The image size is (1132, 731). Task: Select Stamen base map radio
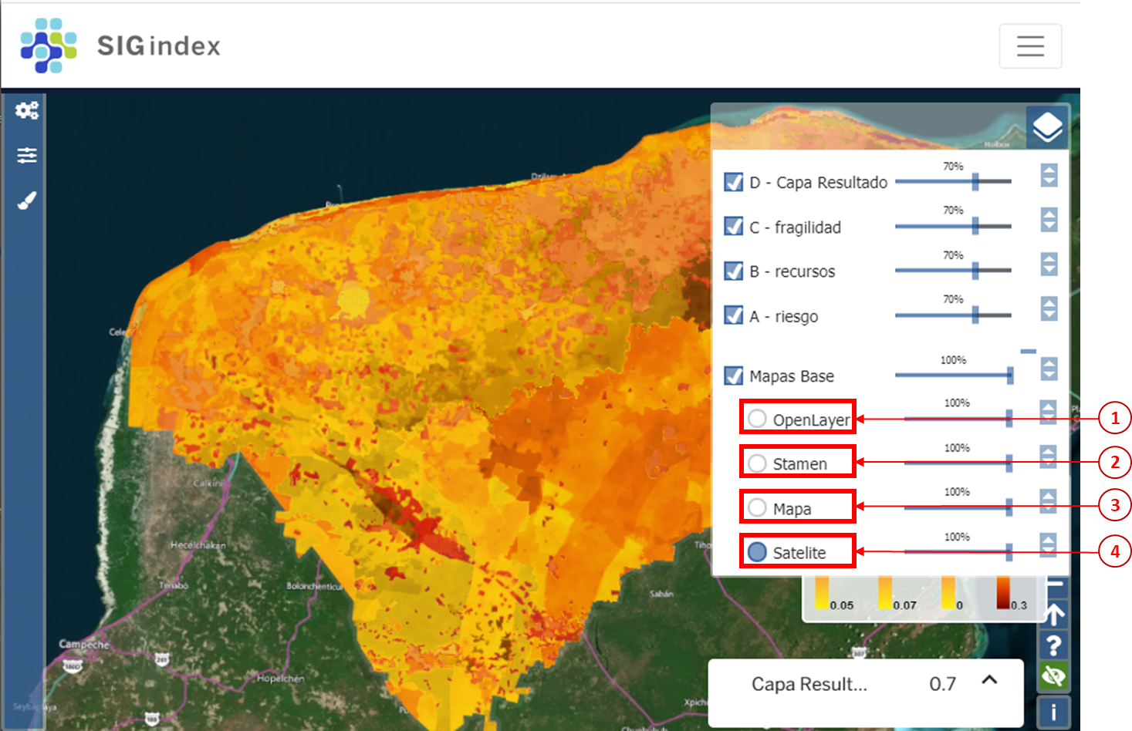pyautogui.click(x=758, y=463)
